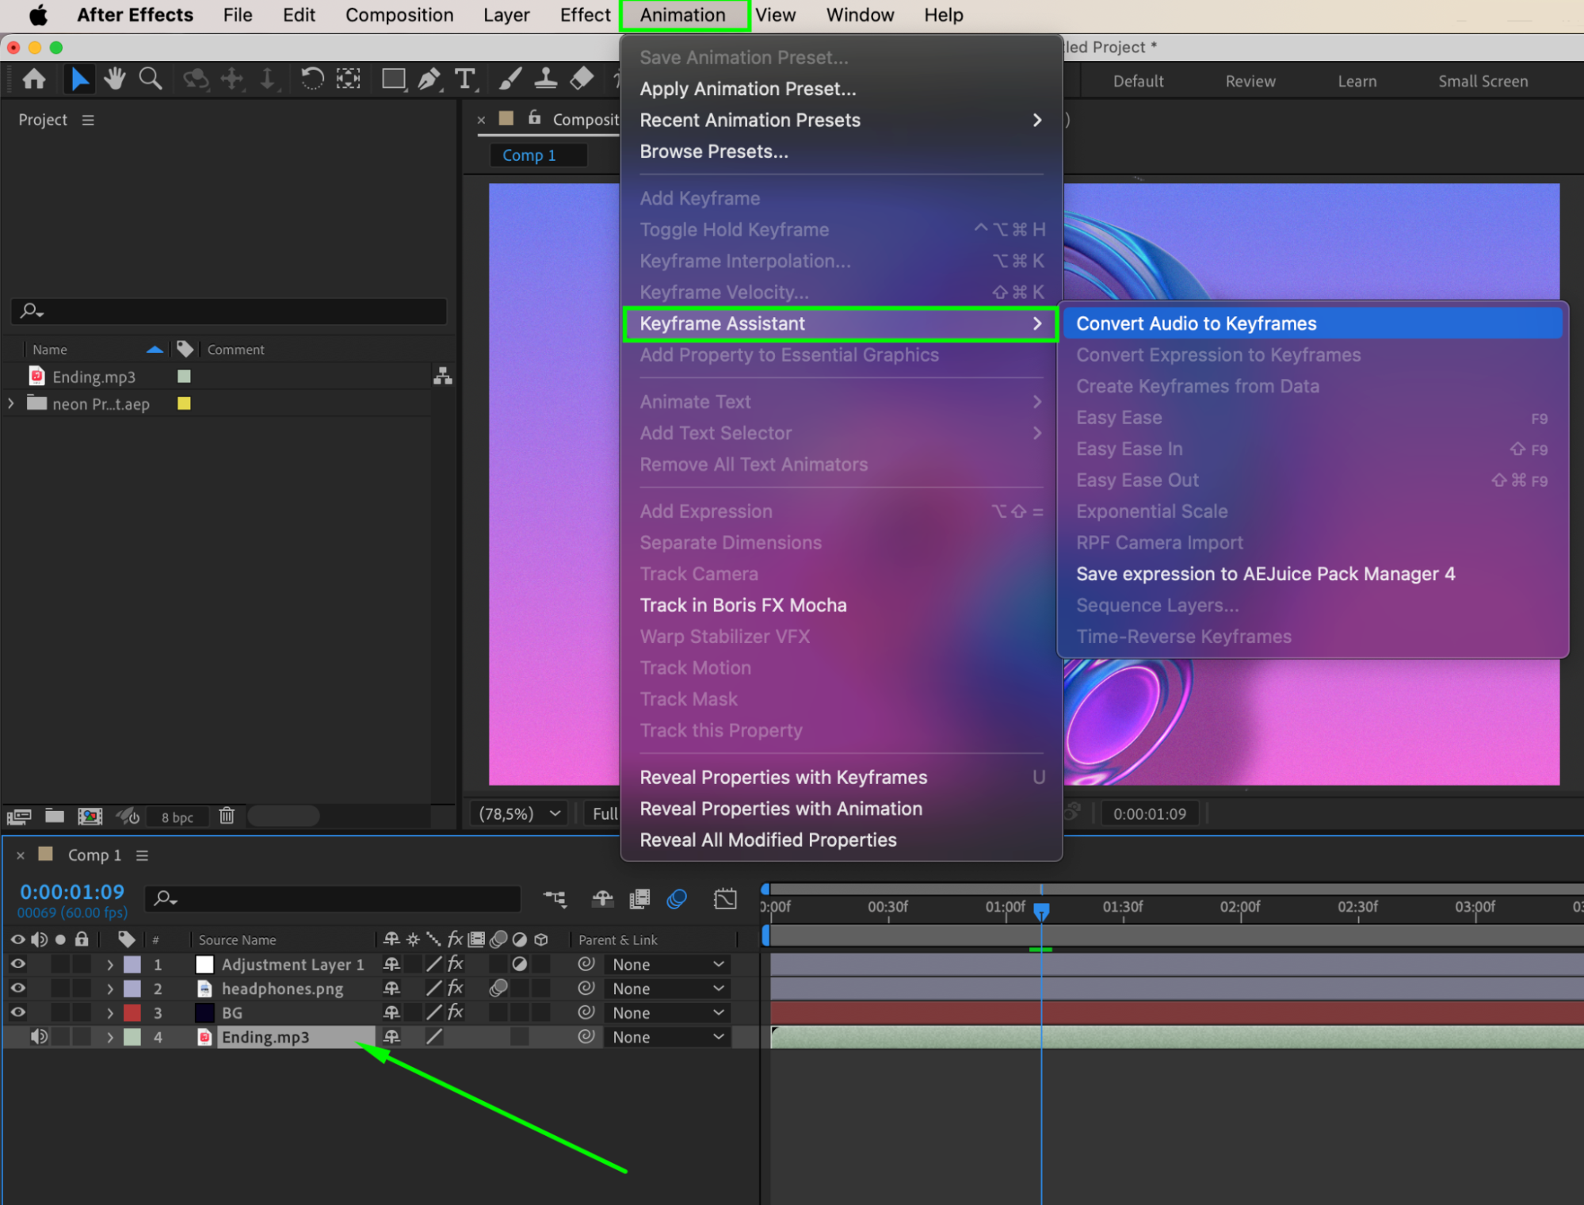Click the 8 bpc color depth button
The image size is (1584, 1205).
click(177, 817)
